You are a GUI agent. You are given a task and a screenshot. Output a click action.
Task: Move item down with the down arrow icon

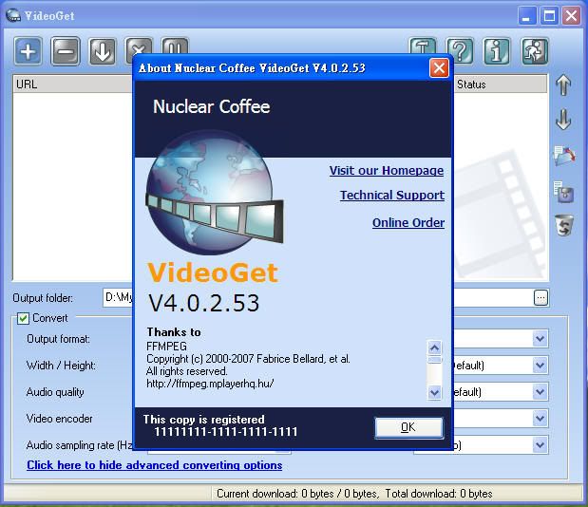pos(563,121)
